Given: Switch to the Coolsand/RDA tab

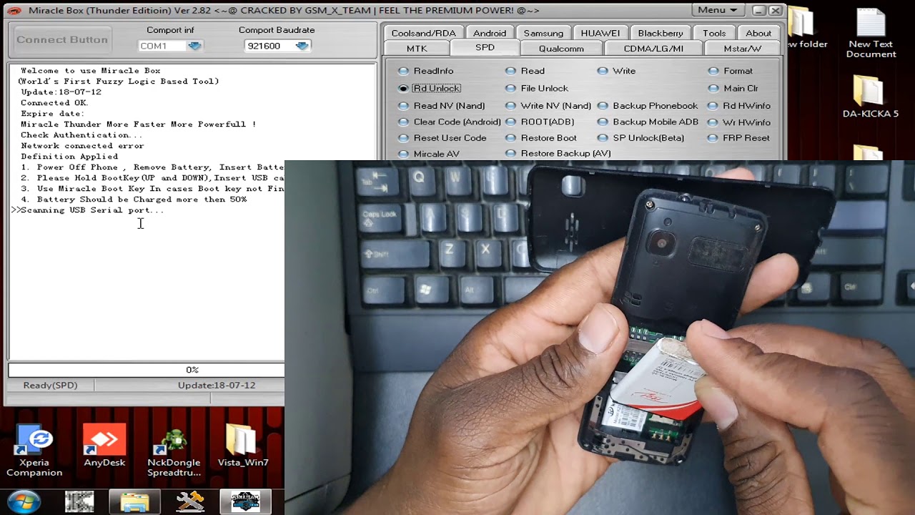Looking at the screenshot, I should [x=423, y=33].
